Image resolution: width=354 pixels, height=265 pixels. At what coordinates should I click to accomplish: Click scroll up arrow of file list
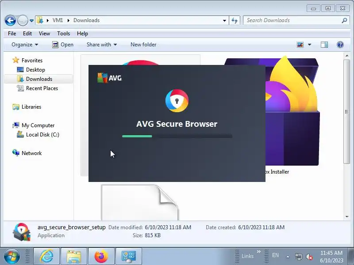click(x=347, y=56)
